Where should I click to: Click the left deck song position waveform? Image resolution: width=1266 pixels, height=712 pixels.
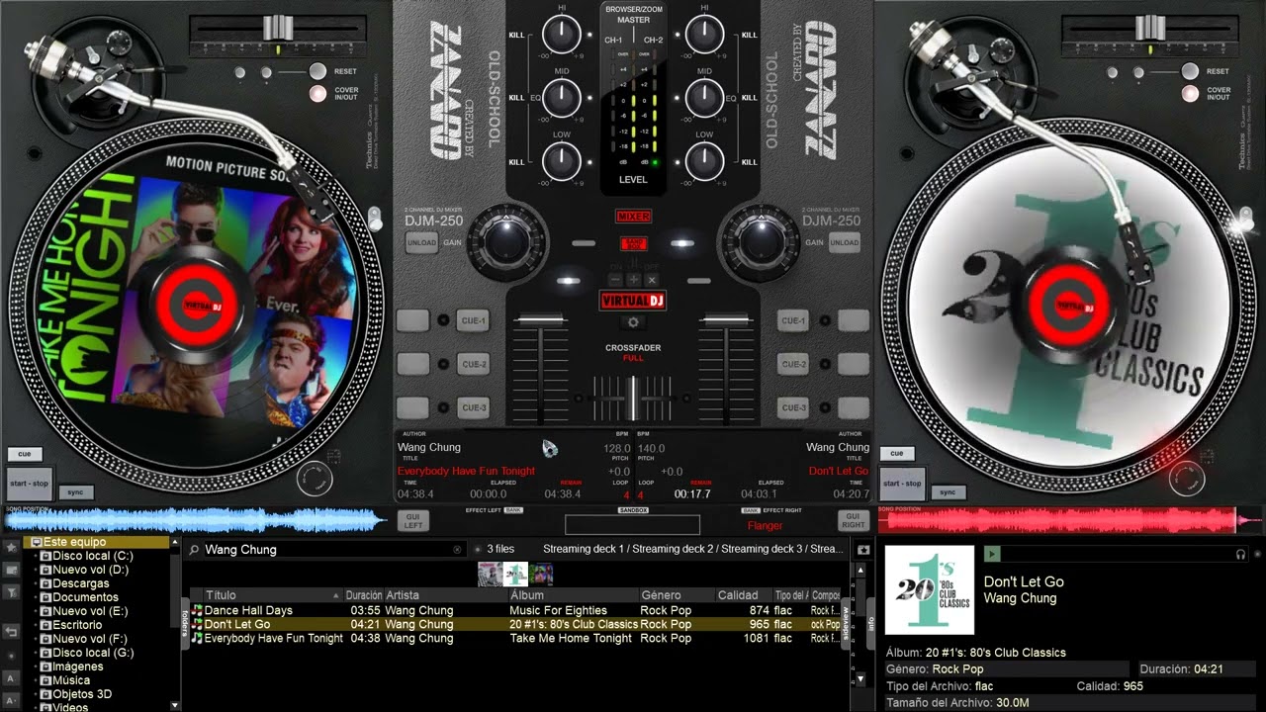point(197,520)
